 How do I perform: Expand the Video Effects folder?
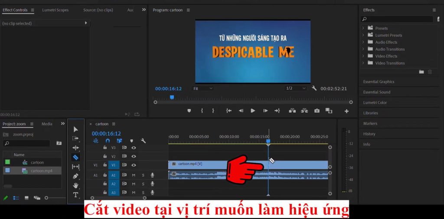[x=363, y=56]
